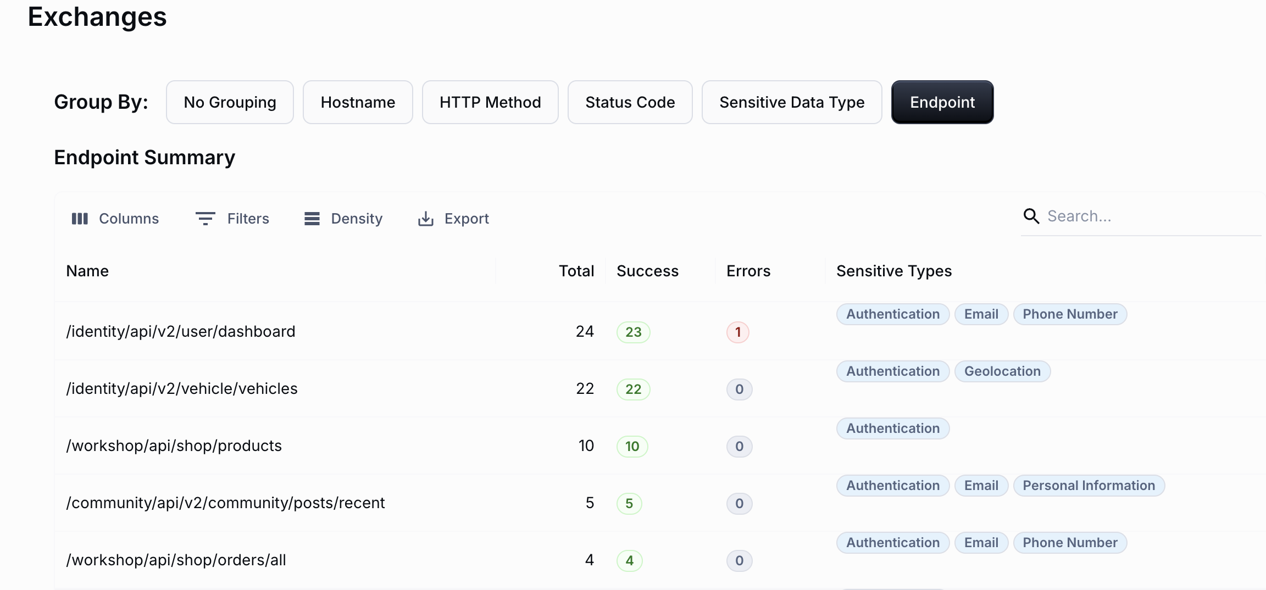Click the Density rows icon
Viewport: 1266px width, 590px height.
[x=312, y=219]
